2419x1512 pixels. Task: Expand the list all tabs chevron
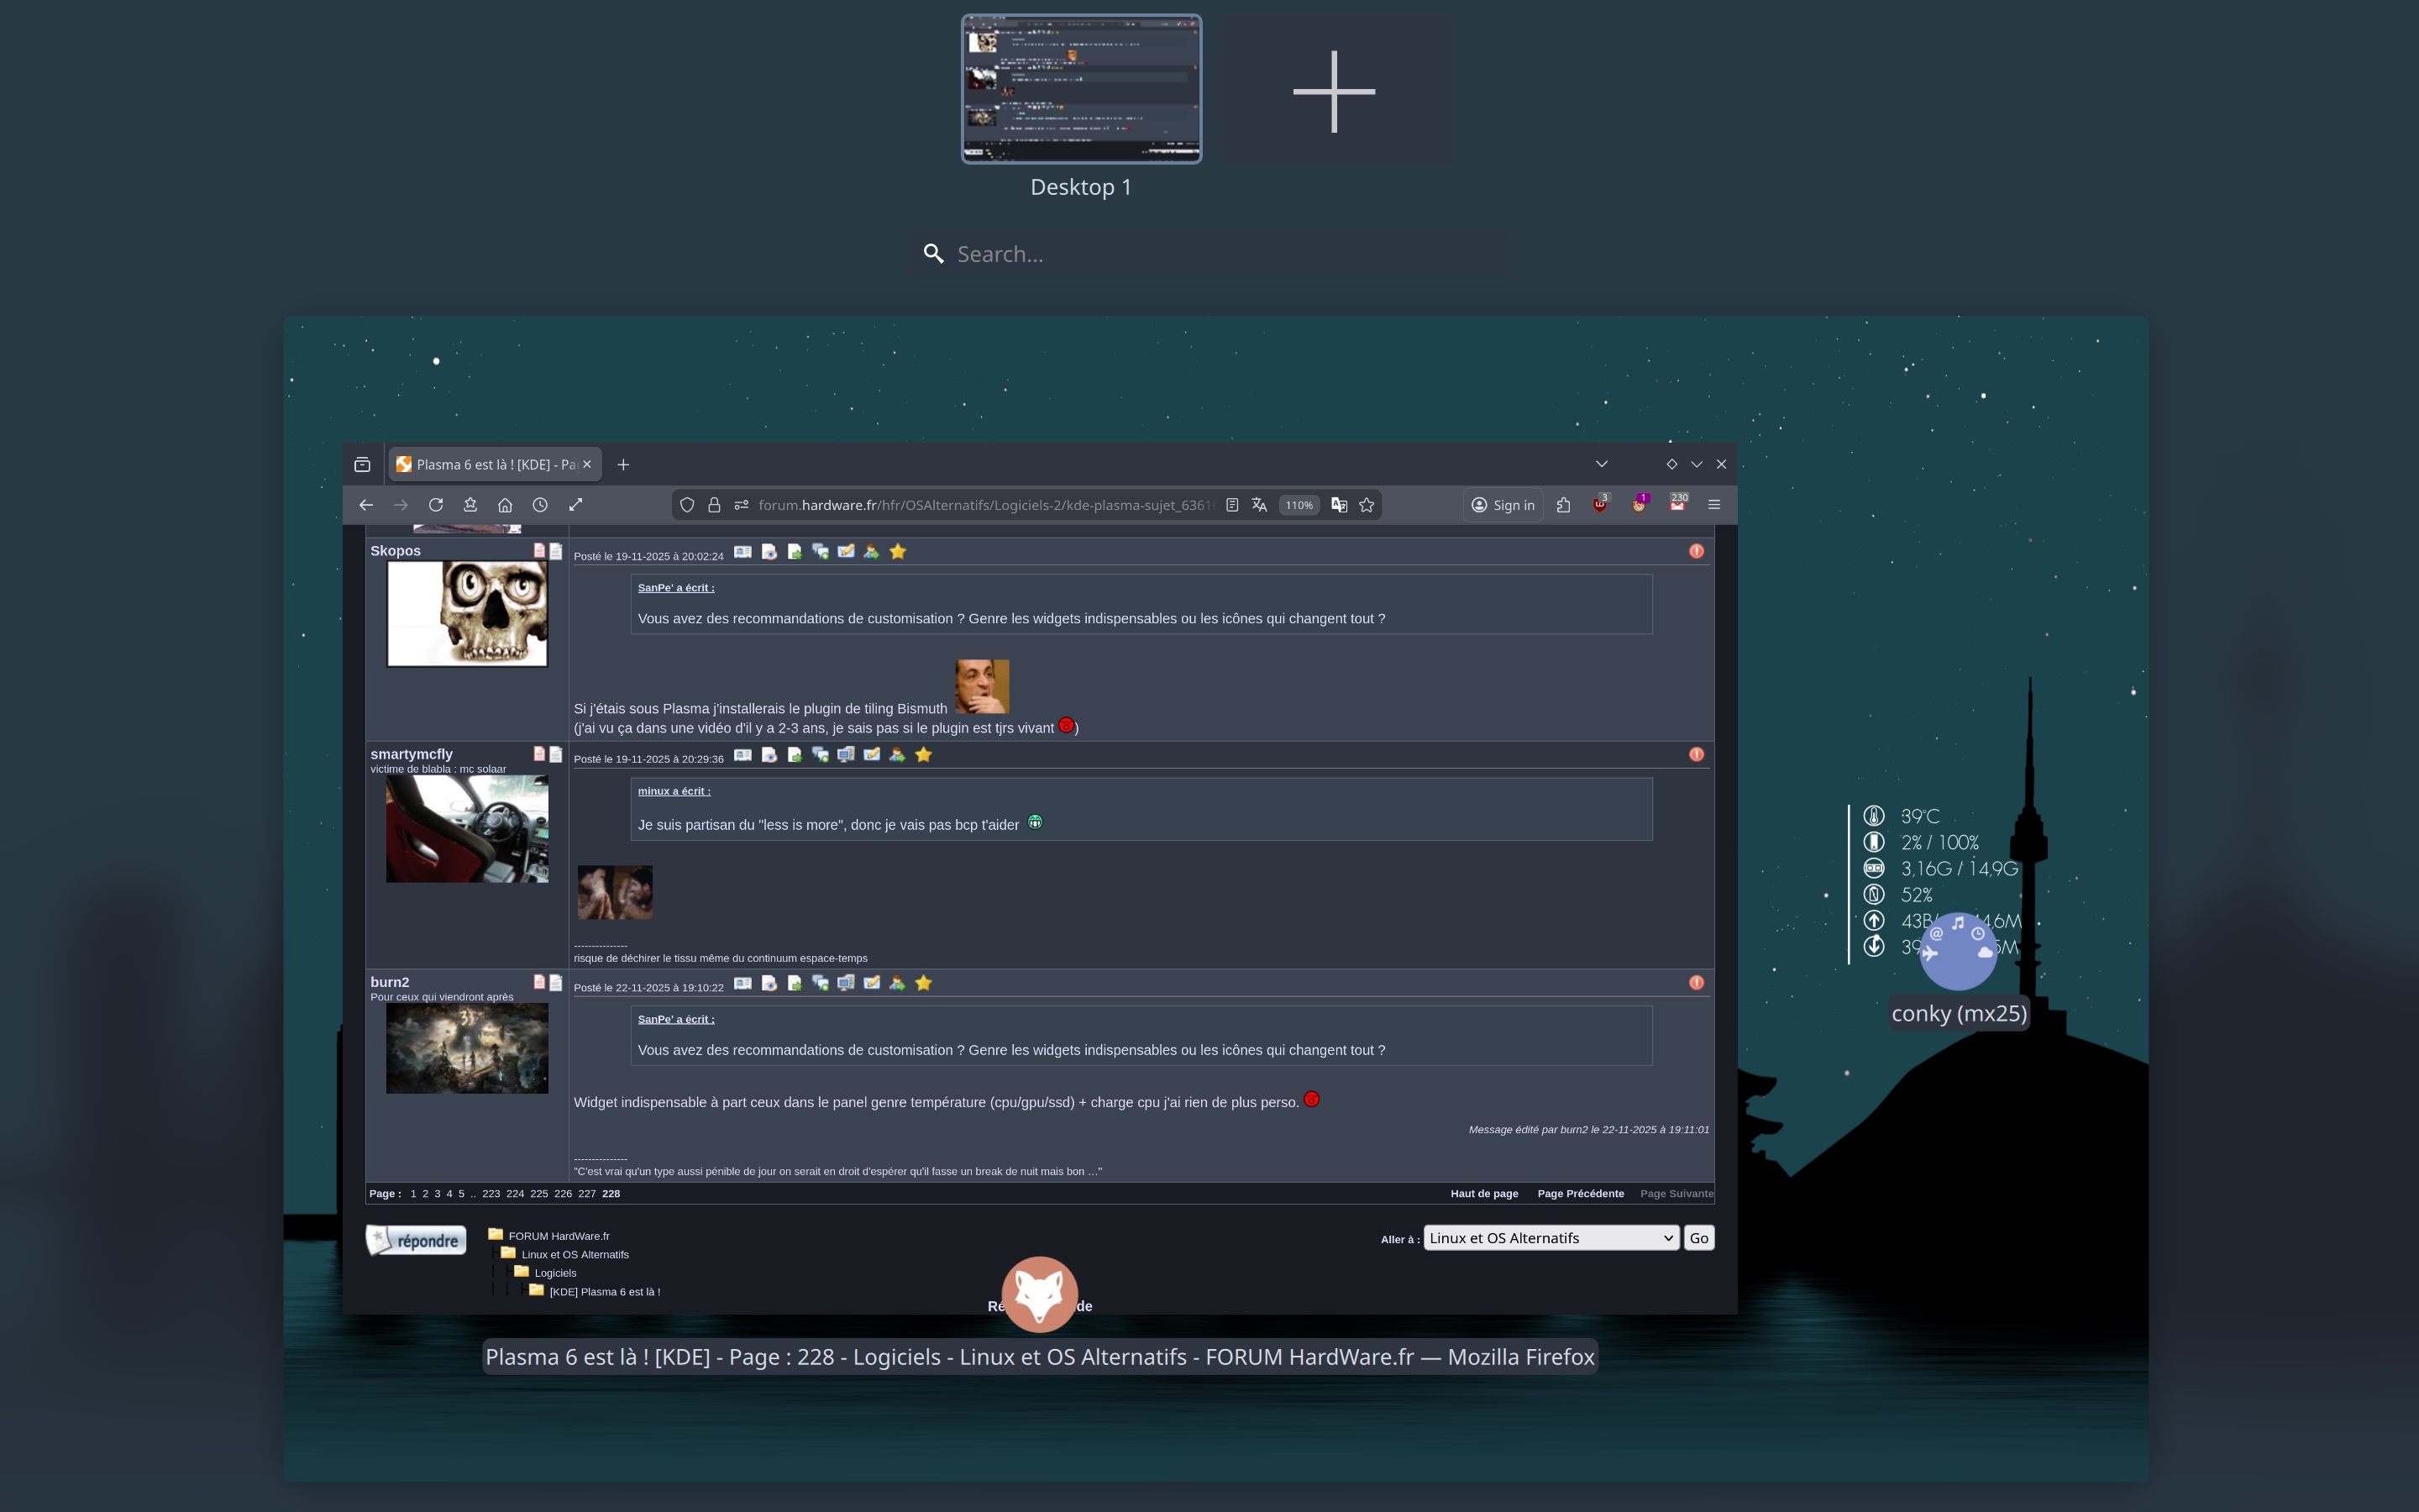(x=1602, y=464)
